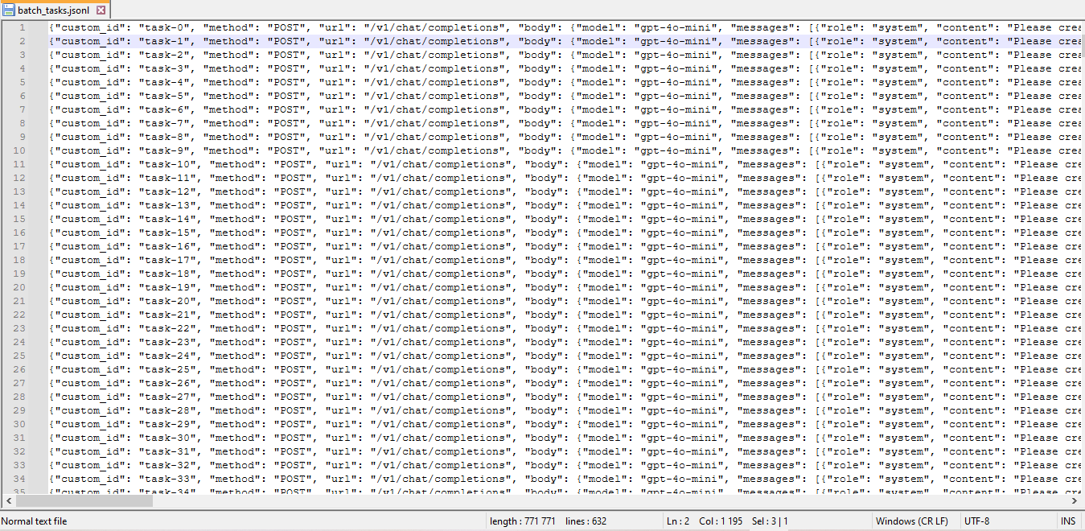Image resolution: width=1085 pixels, height=531 pixels.
Task: Click "content" key on the task-4 line
Action: pyautogui.click(x=968, y=82)
